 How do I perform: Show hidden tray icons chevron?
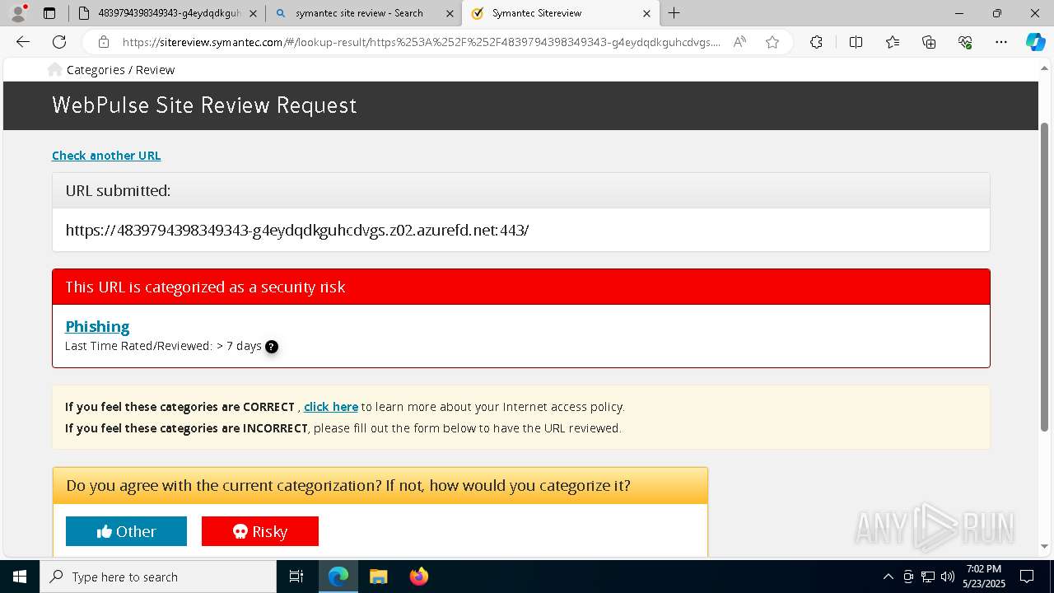click(x=888, y=577)
